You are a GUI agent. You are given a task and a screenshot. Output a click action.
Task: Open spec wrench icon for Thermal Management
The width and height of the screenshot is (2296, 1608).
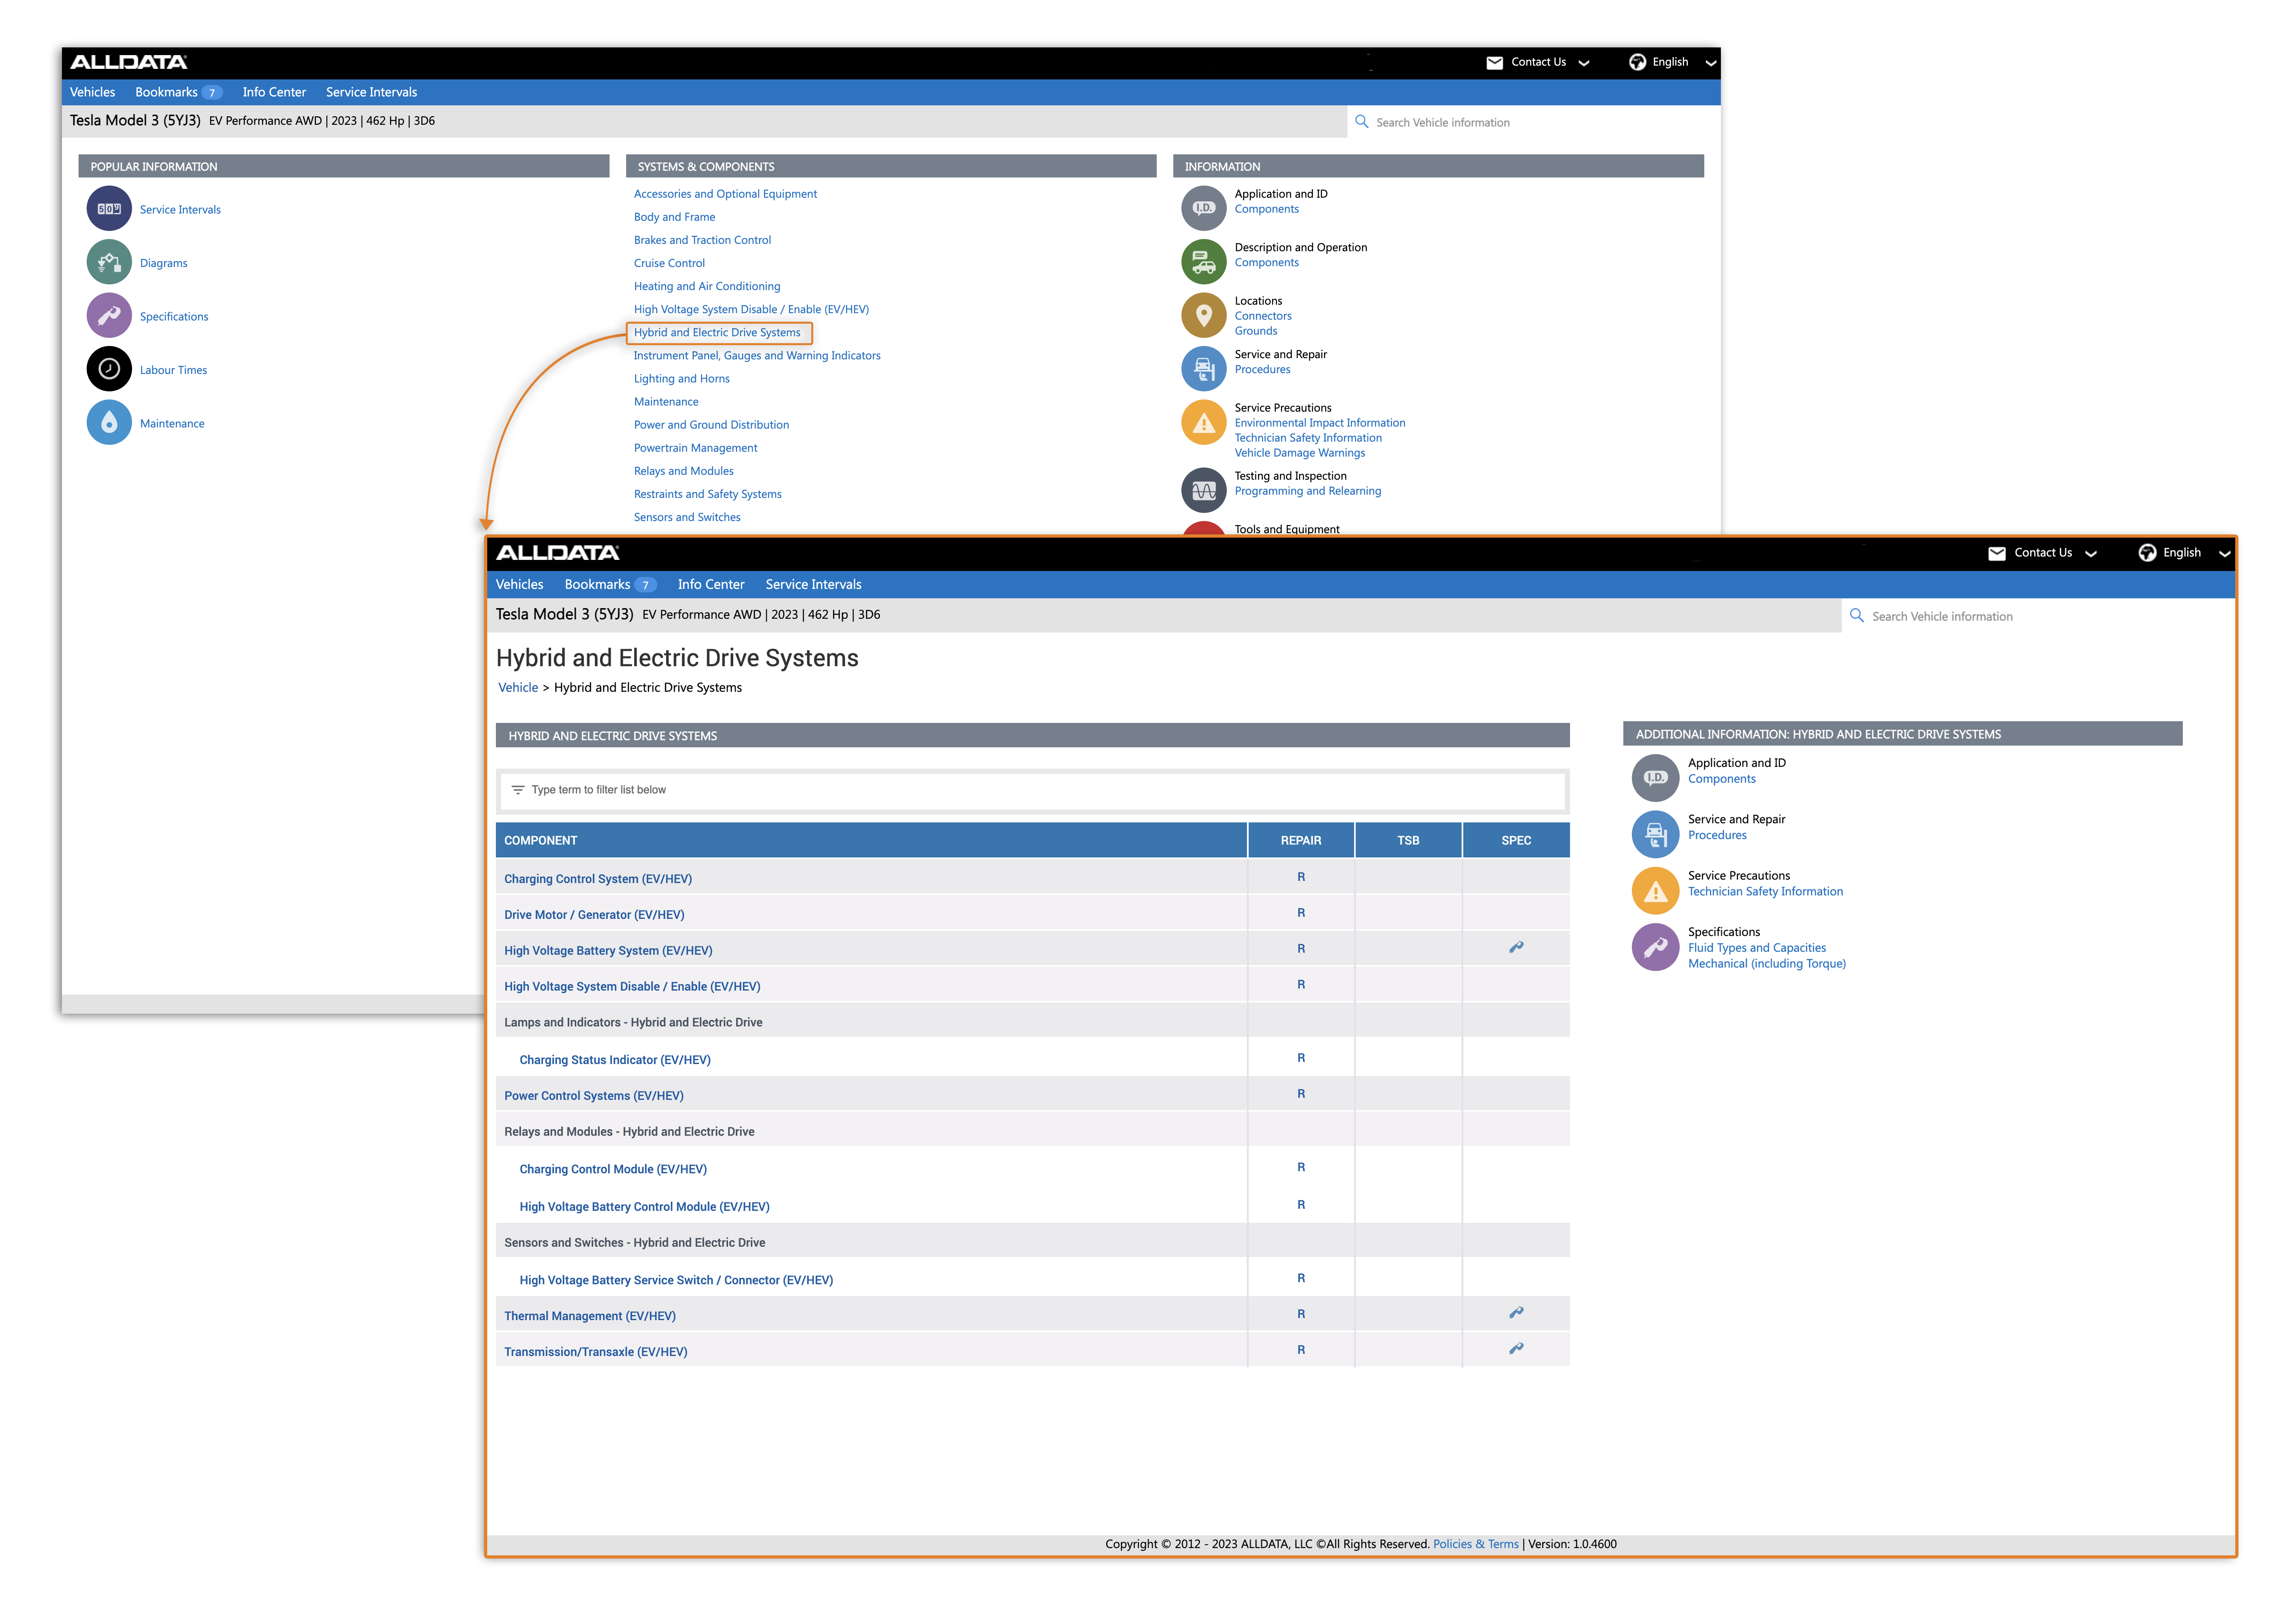[x=1515, y=1312]
